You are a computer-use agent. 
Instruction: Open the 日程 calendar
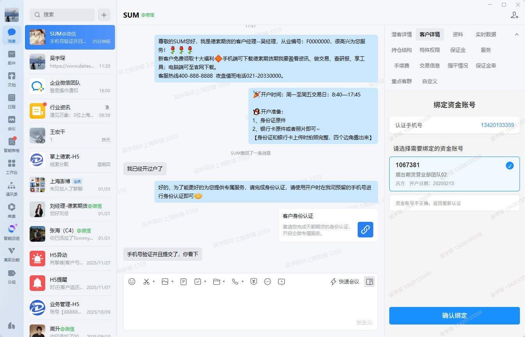[x=12, y=101]
